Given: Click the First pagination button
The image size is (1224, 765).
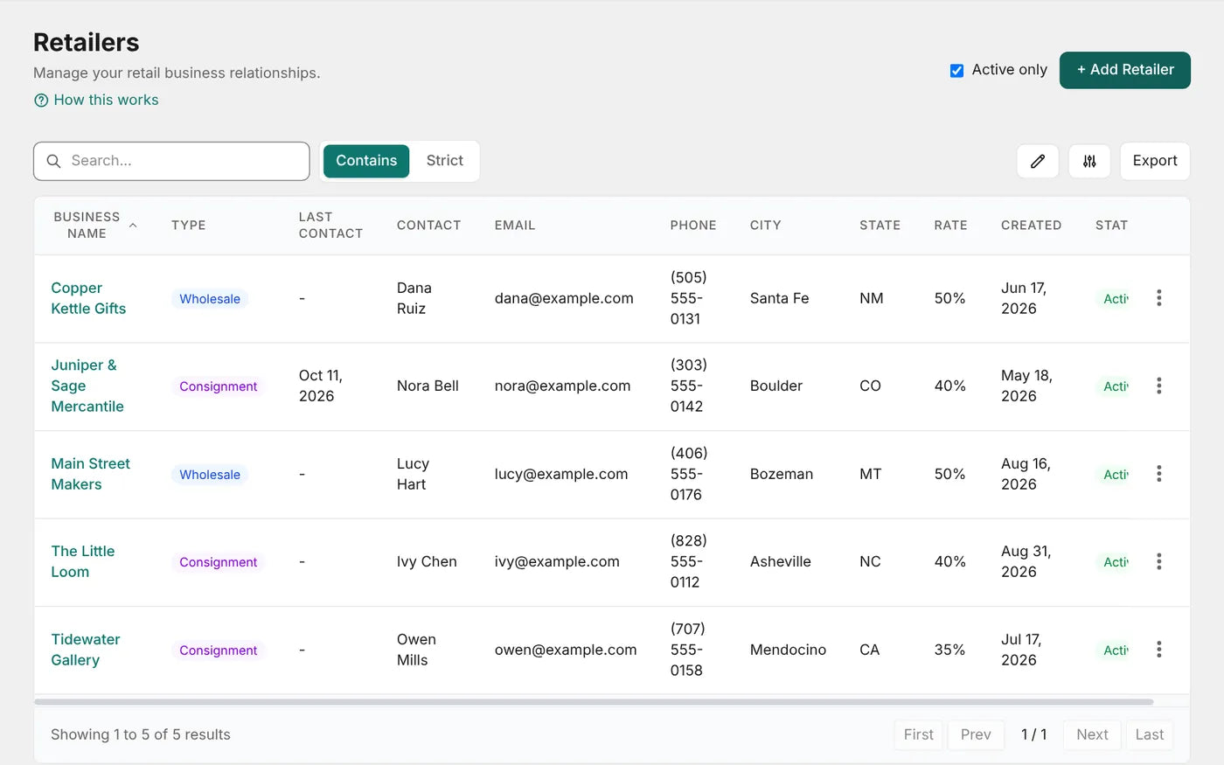Looking at the screenshot, I should pos(918,734).
